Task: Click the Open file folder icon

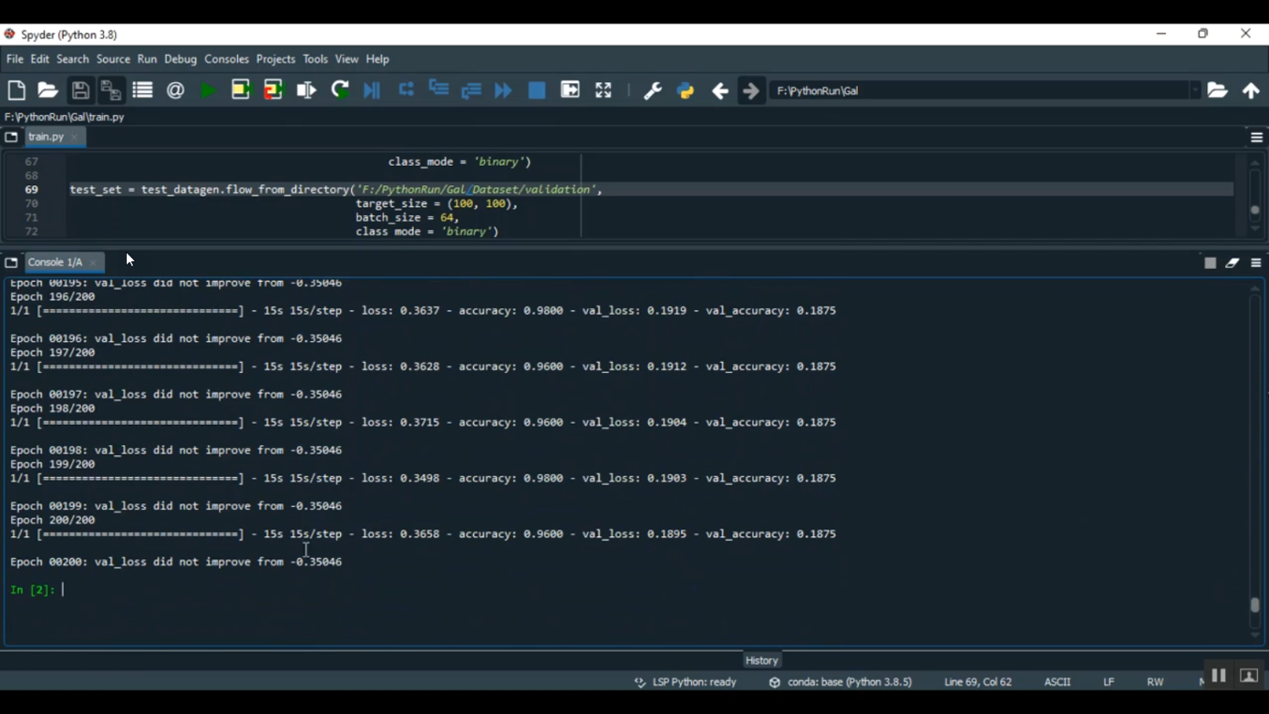Action: (48, 91)
